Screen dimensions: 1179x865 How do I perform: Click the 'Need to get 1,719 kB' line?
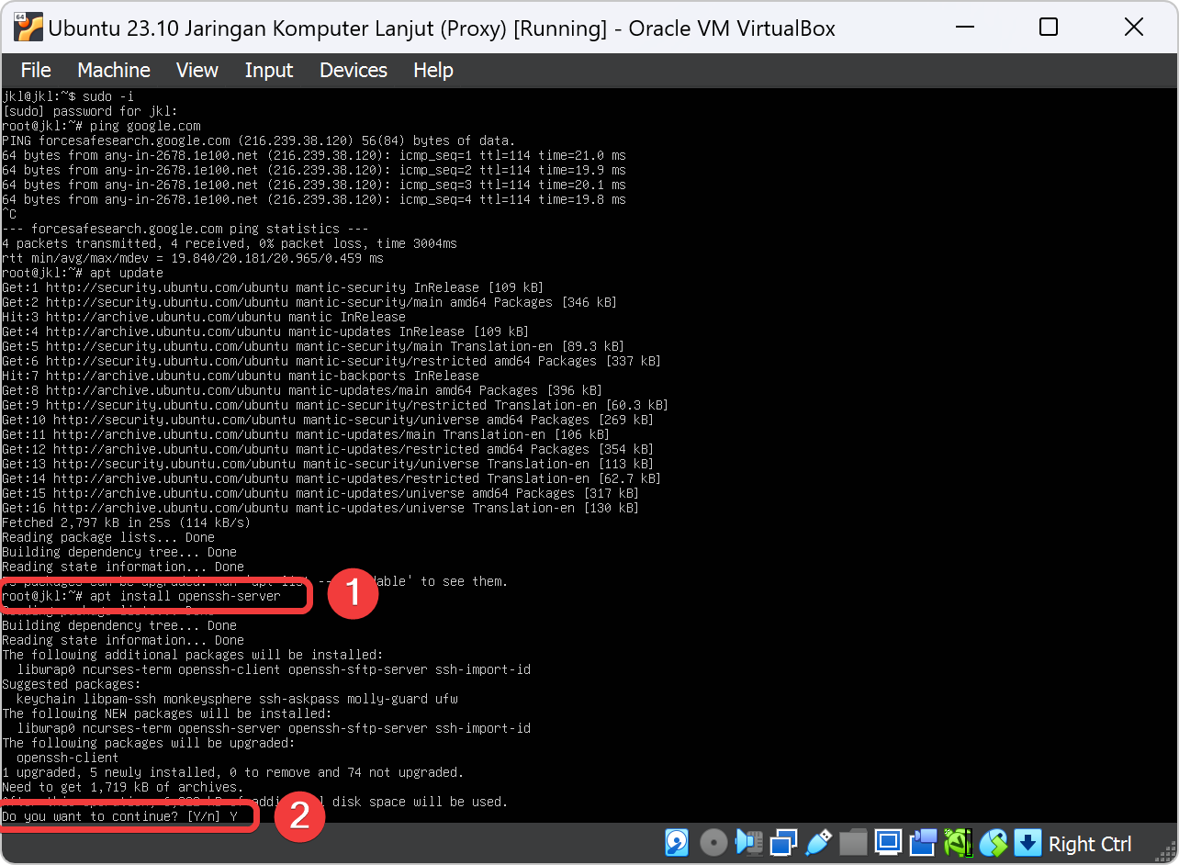pos(123,787)
